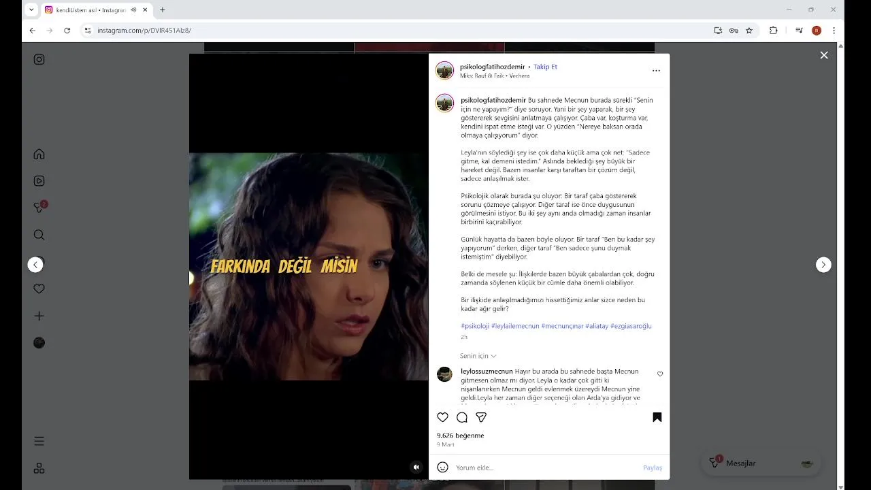871x490 pixels.
Task: Open header profile picture of psikologfatihozdemir
Action: pyautogui.click(x=444, y=71)
